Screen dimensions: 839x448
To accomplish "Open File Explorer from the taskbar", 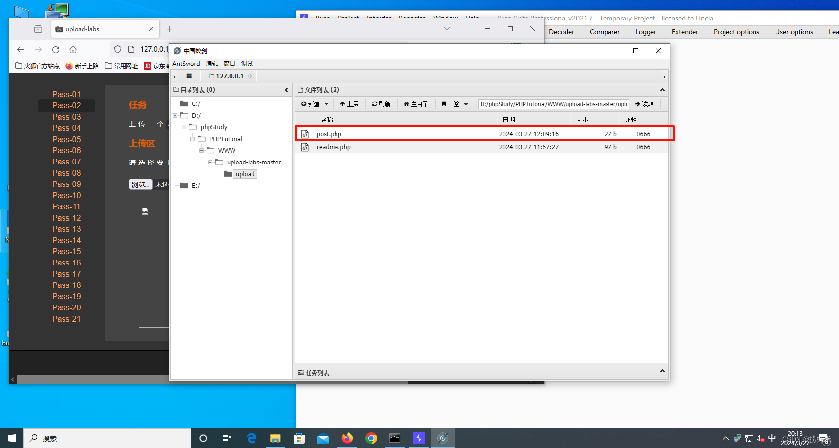I will point(275,438).
